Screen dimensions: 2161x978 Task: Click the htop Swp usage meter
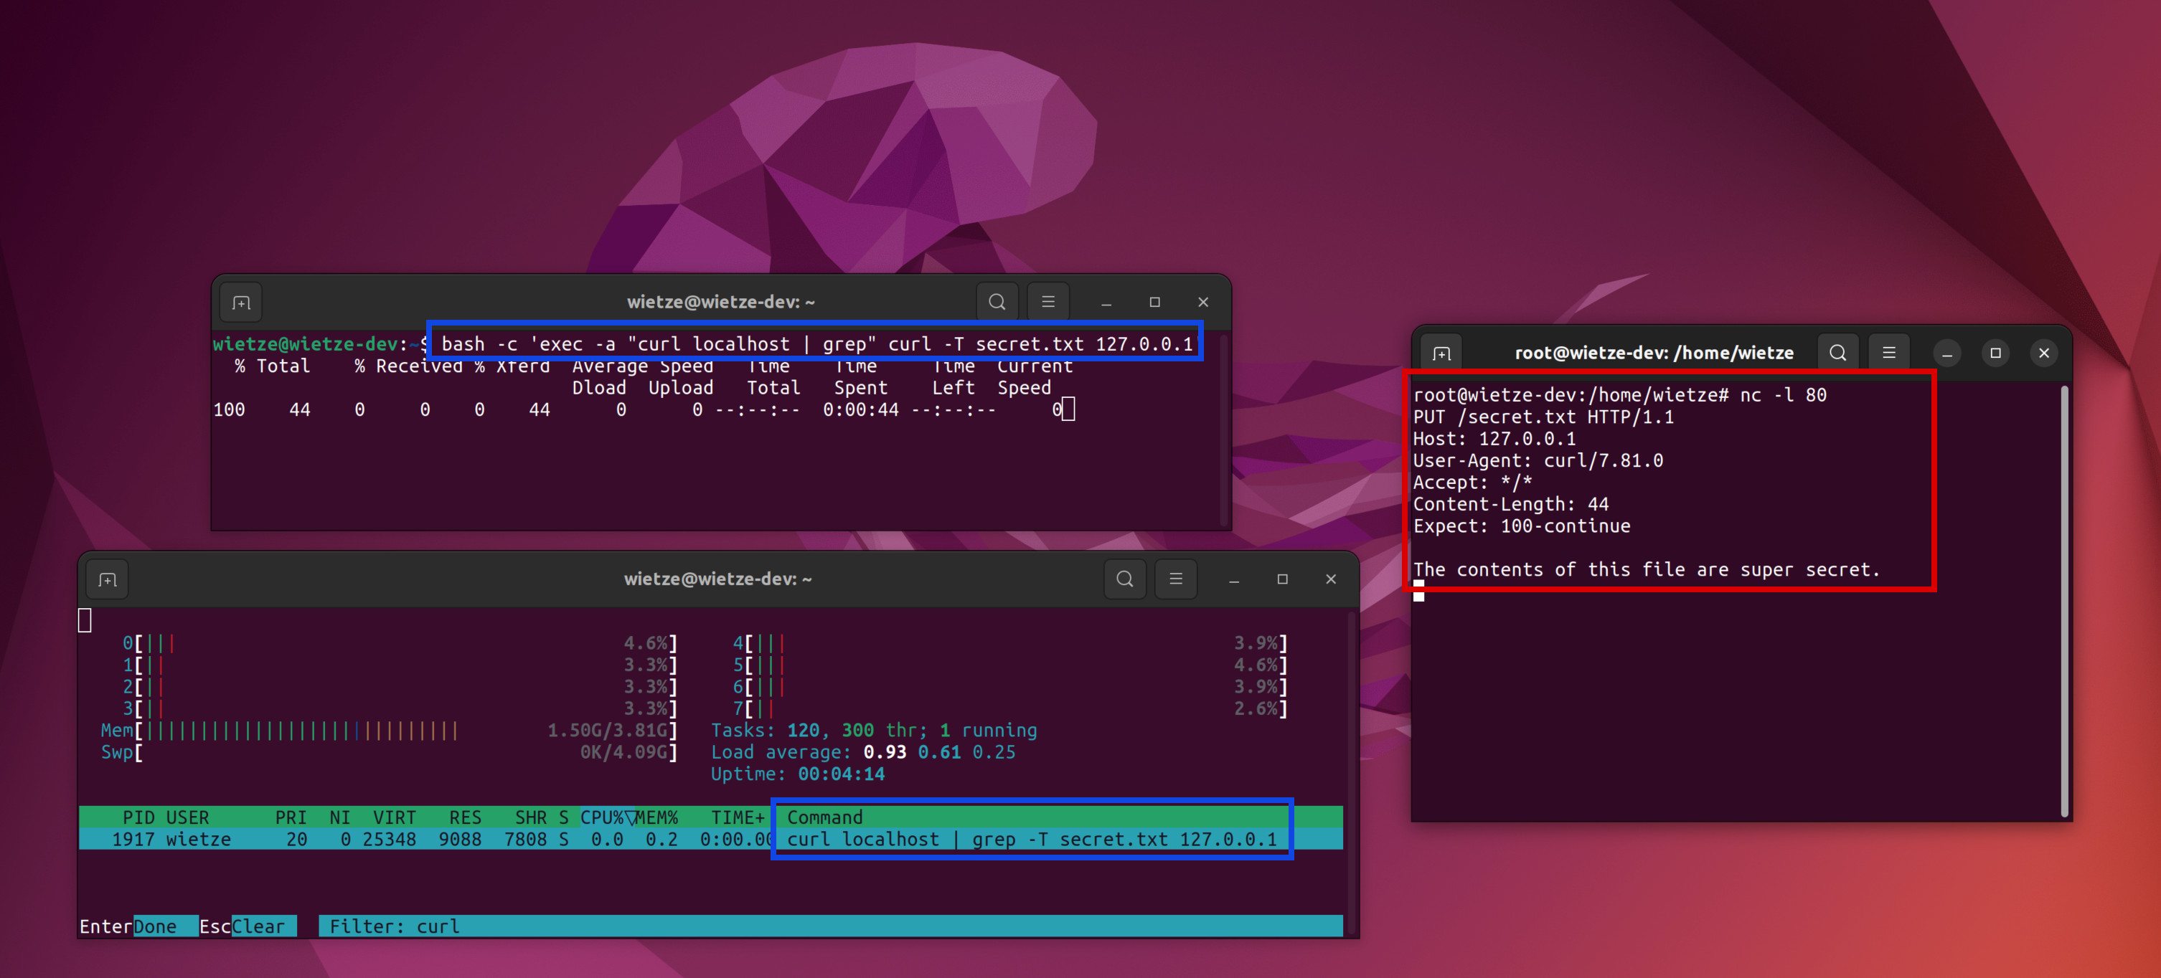tap(388, 751)
